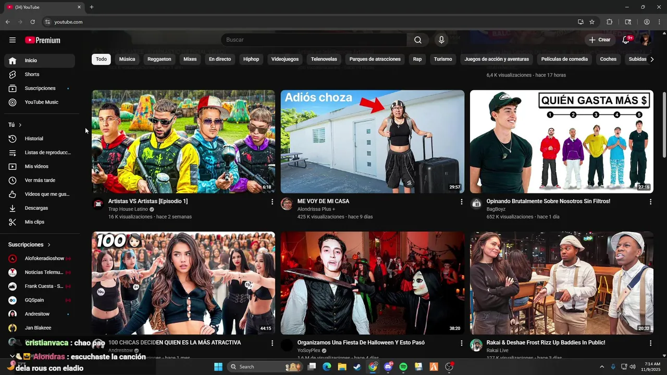Open the account avatar menu

(x=646, y=40)
